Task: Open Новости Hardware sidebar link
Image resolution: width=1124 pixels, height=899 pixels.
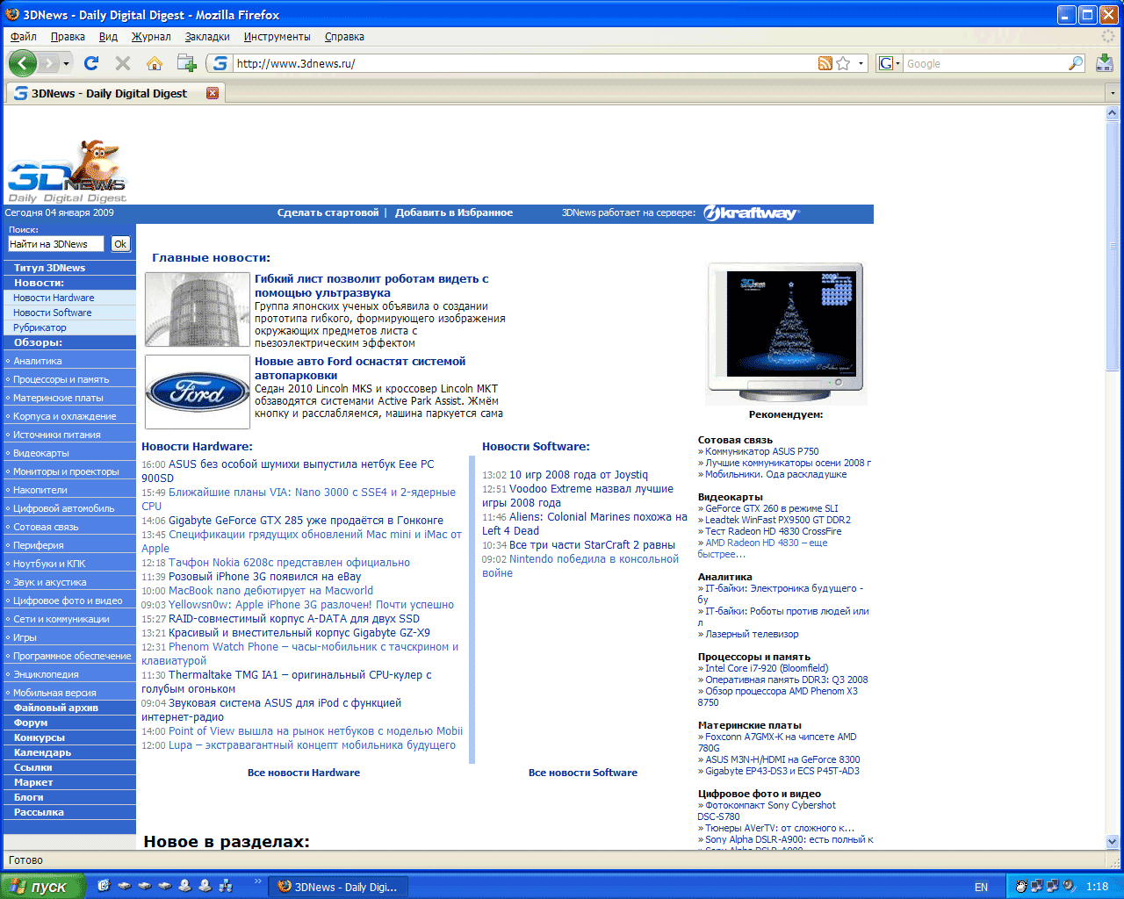Action: (54, 298)
